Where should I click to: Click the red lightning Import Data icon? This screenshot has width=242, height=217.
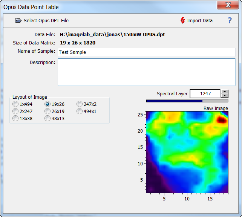(183, 21)
